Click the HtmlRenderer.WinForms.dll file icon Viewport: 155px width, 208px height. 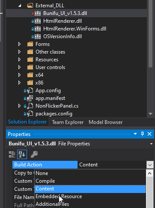[38, 29]
